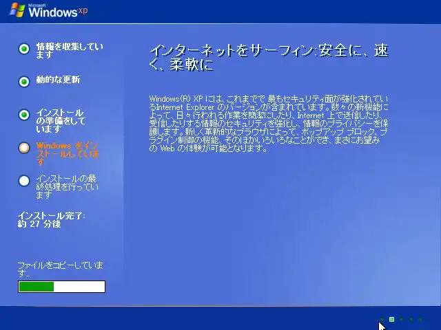The image size is (441, 330).
Task: Click the bright green slide indicator square
Action: click(391, 319)
